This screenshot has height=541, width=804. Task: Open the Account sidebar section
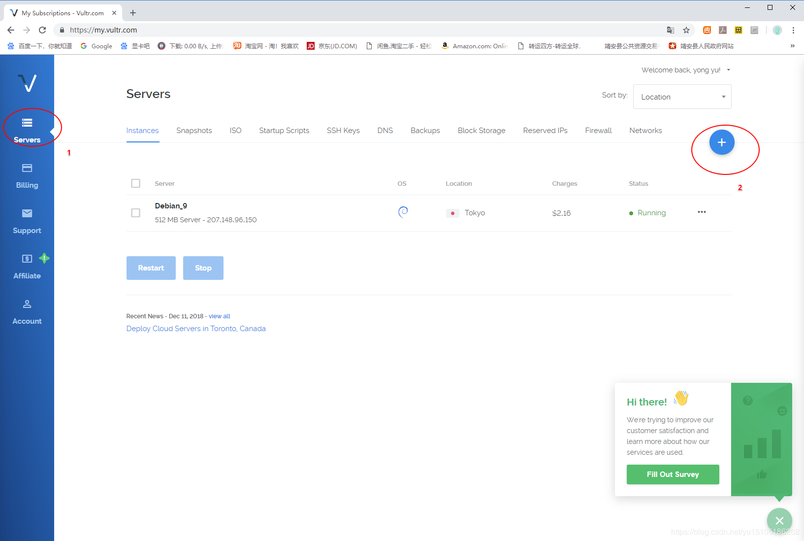27,311
